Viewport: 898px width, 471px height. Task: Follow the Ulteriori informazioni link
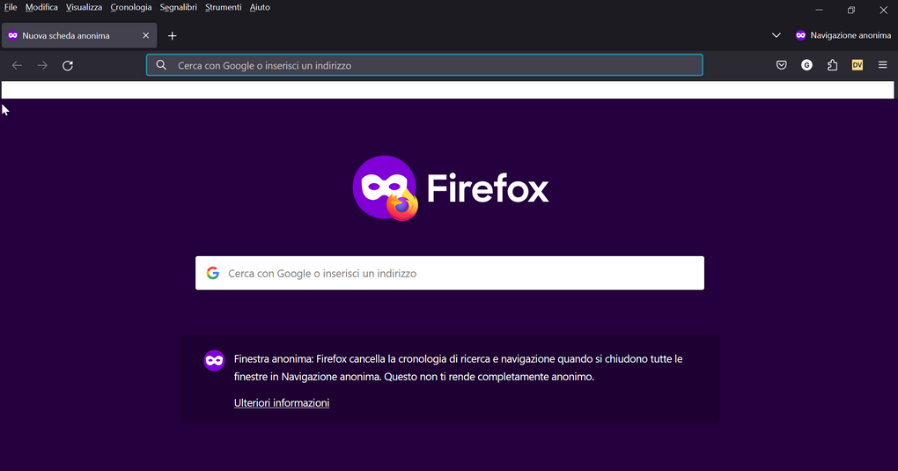pos(282,403)
